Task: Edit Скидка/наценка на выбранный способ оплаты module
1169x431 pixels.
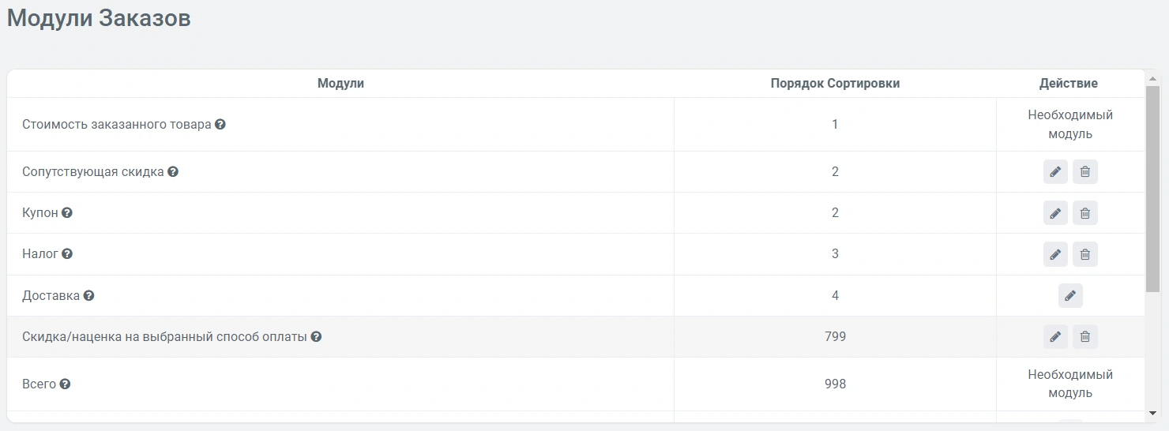Action: (x=1055, y=337)
